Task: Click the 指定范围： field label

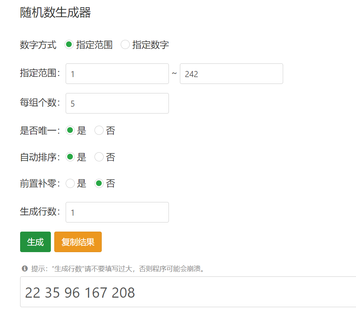Action: pos(40,73)
